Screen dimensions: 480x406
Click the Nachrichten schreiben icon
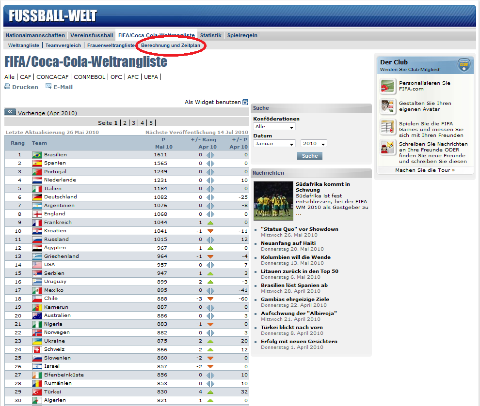387,148
